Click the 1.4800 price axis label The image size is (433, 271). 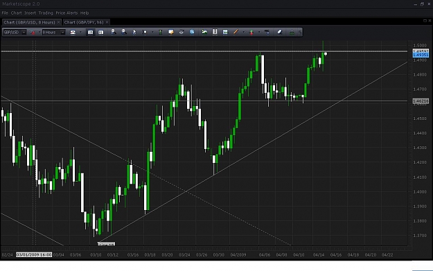(420, 75)
